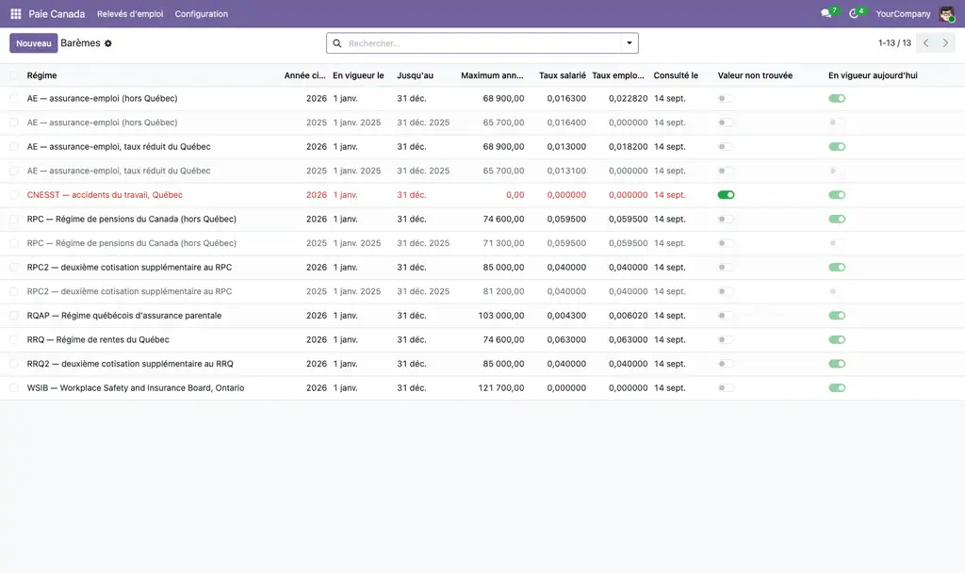The height and width of the screenshot is (573, 965).
Task: Click the Nouveau button
Action: [34, 43]
